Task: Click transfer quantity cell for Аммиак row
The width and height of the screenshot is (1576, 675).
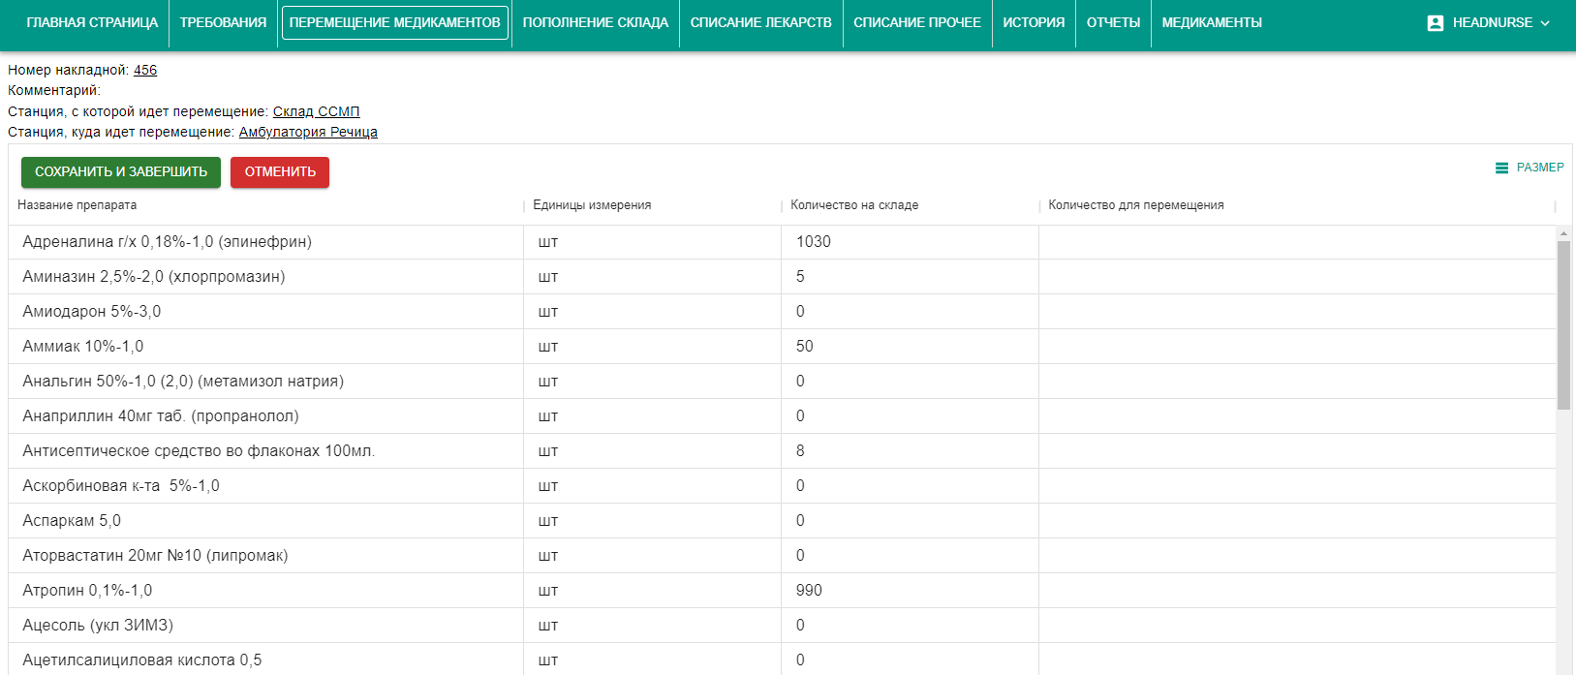Action: [x=1297, y=347]
